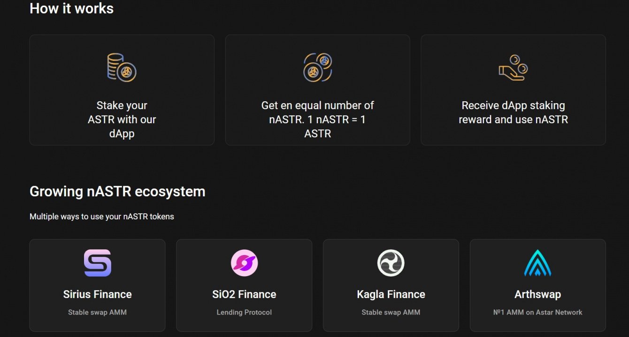This screenshot has width=629, height=337.
Task: Click the "№1 AMM on Astar Network" label
Action: tap(537, 312)
